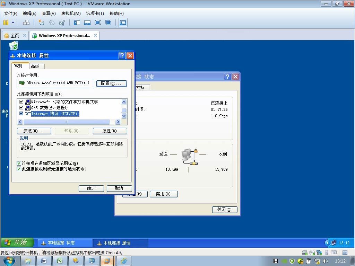Click the horizontal scrollbar thumb in component list
The image size is (355, 266).
pos(67,122)
